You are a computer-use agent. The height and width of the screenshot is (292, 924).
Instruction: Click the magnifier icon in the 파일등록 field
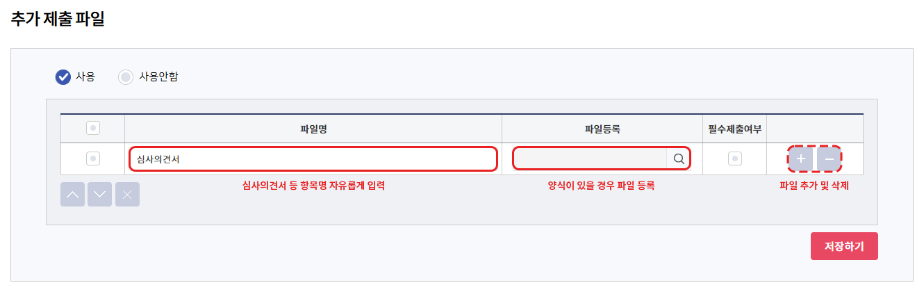679,159
